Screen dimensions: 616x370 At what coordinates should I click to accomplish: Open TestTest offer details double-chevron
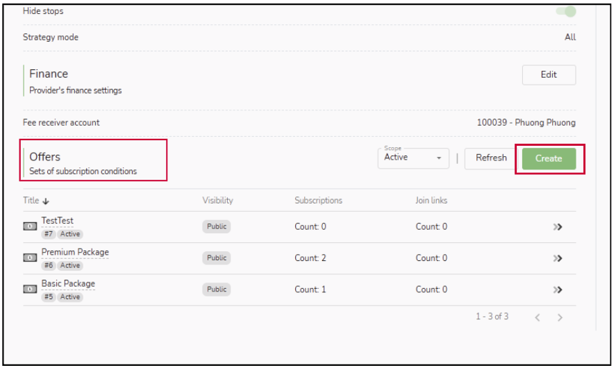coord(557,227)
